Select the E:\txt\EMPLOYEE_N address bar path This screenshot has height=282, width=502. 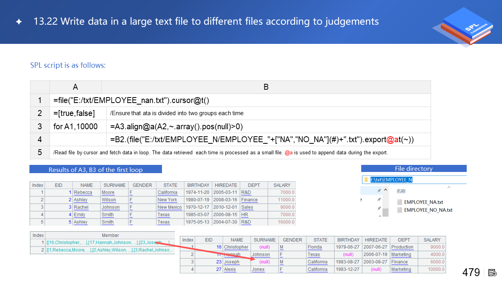click(391, 180)
